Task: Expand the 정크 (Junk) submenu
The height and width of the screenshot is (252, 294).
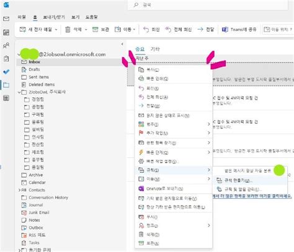Action: pos(174,225)
